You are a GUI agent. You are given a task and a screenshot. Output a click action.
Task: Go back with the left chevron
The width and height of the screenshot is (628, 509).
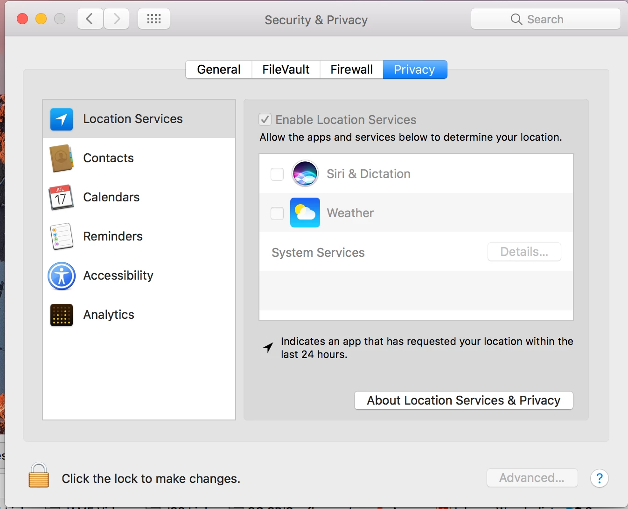[90, 19]
